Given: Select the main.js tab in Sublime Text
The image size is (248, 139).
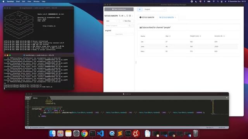Looking at the screenshot, I should pyautogui.click(x=40, y=98).
